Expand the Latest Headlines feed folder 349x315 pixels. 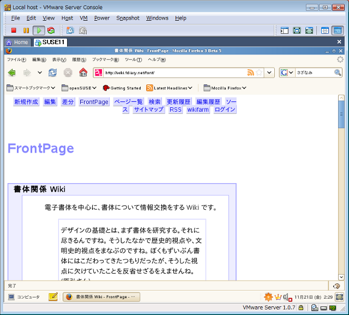pos(169,88)
